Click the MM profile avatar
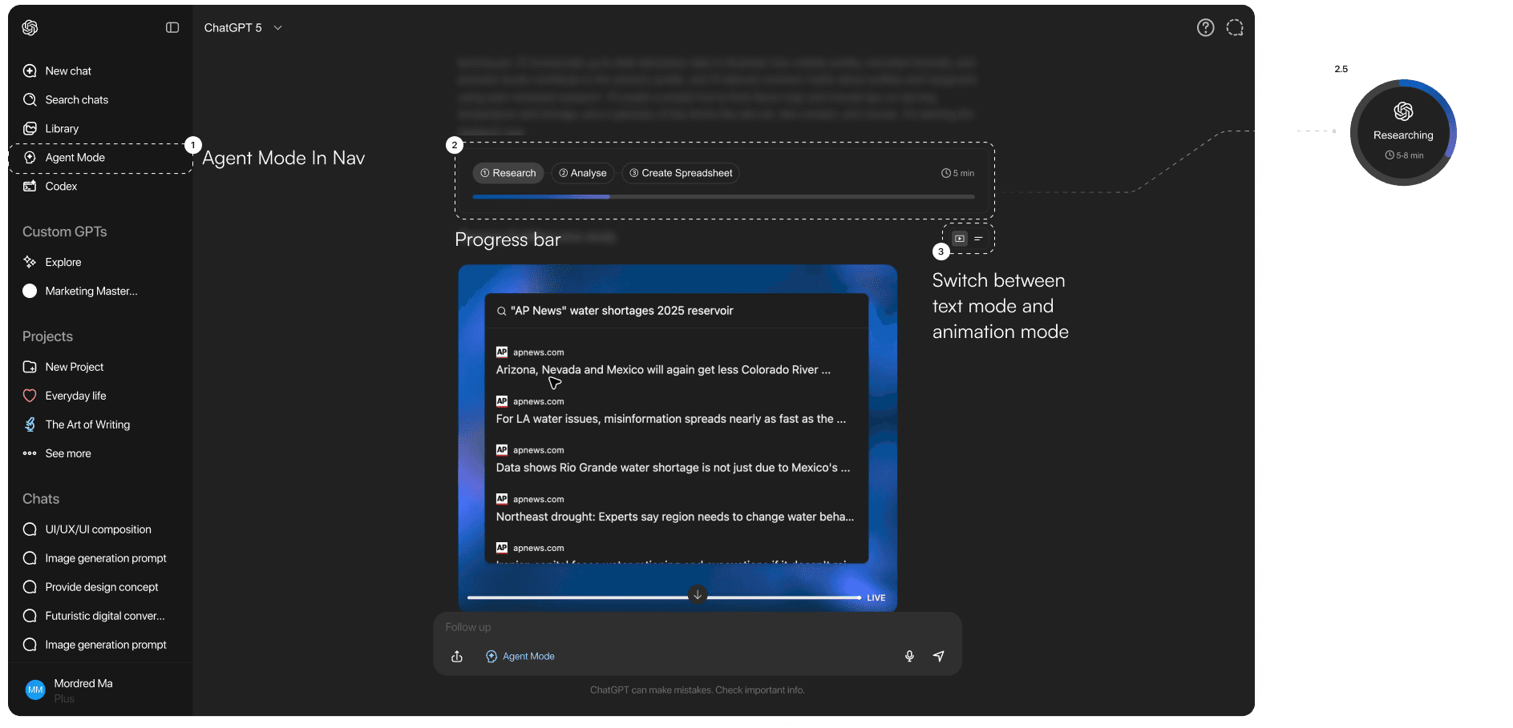1513x728 pixels. pos(35,690)
